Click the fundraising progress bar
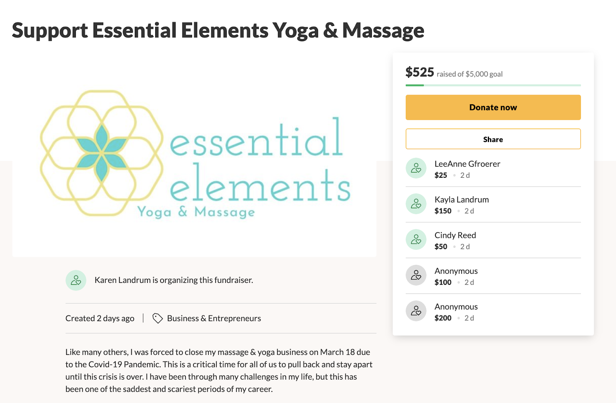 pos(493,85)
